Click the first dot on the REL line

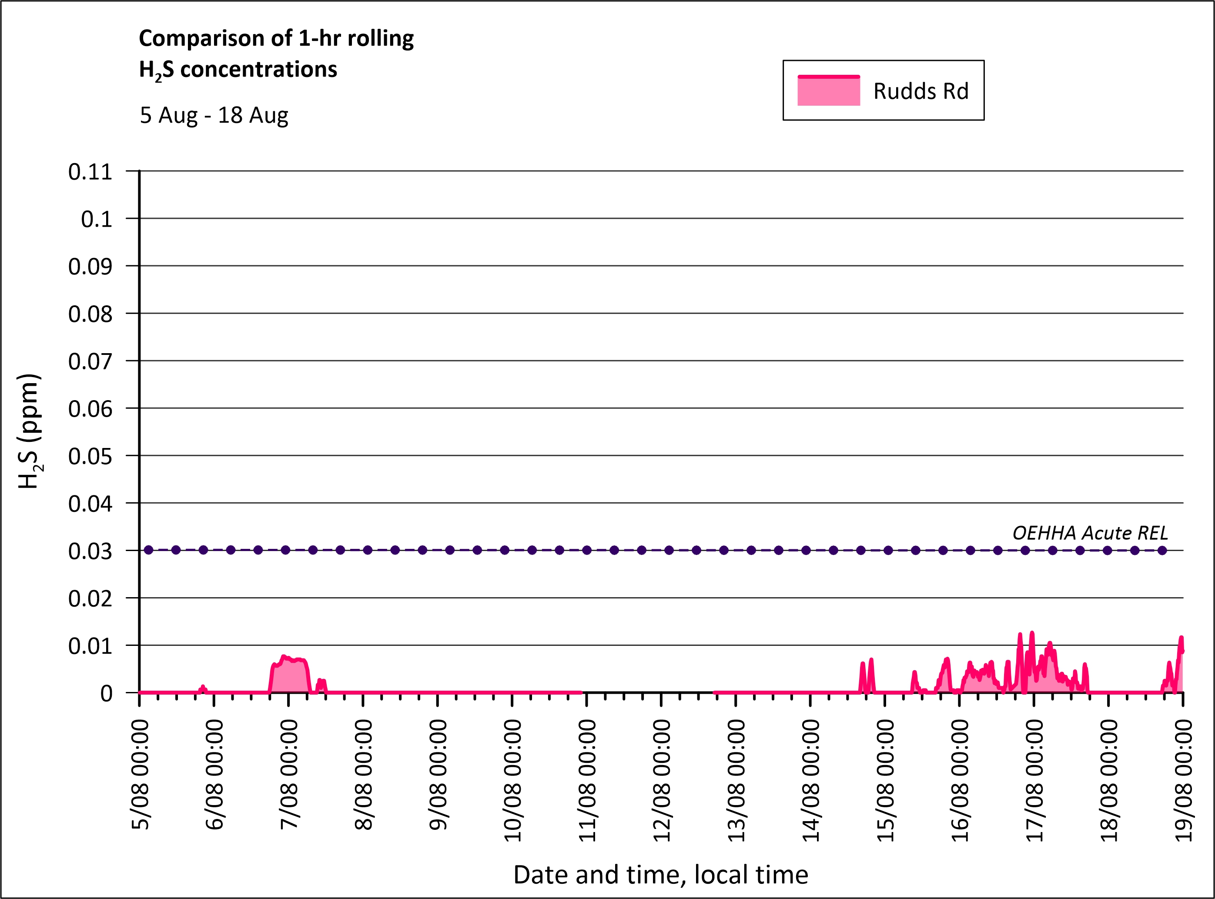point(149,550)
